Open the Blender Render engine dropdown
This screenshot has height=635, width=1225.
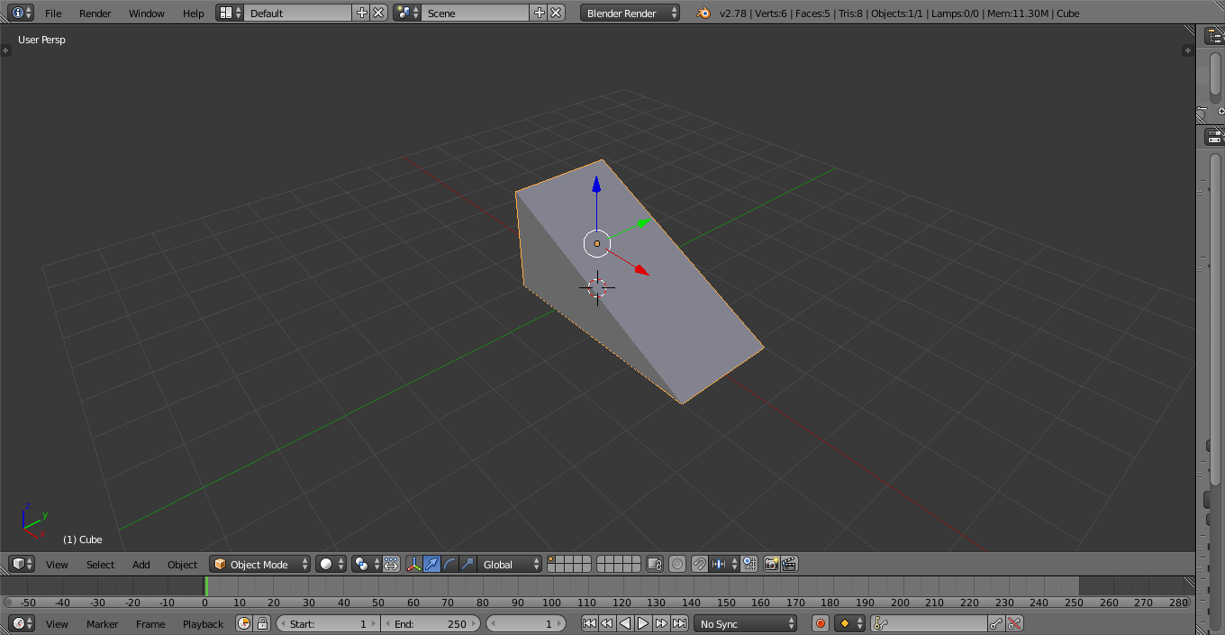630,14
